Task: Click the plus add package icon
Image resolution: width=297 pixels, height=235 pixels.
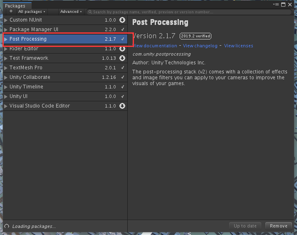Action: [11, 11]
